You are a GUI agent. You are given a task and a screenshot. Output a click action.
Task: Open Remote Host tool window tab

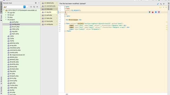tap(1, 7)
